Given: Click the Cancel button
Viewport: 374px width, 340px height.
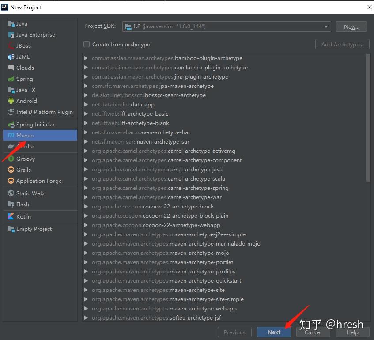Looking at the screenshot, I should (313, 332).
